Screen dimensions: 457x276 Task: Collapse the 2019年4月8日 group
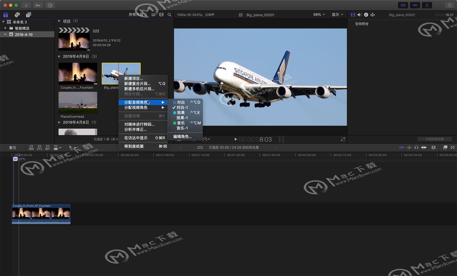pyautogui.click(x=59, y=122)
